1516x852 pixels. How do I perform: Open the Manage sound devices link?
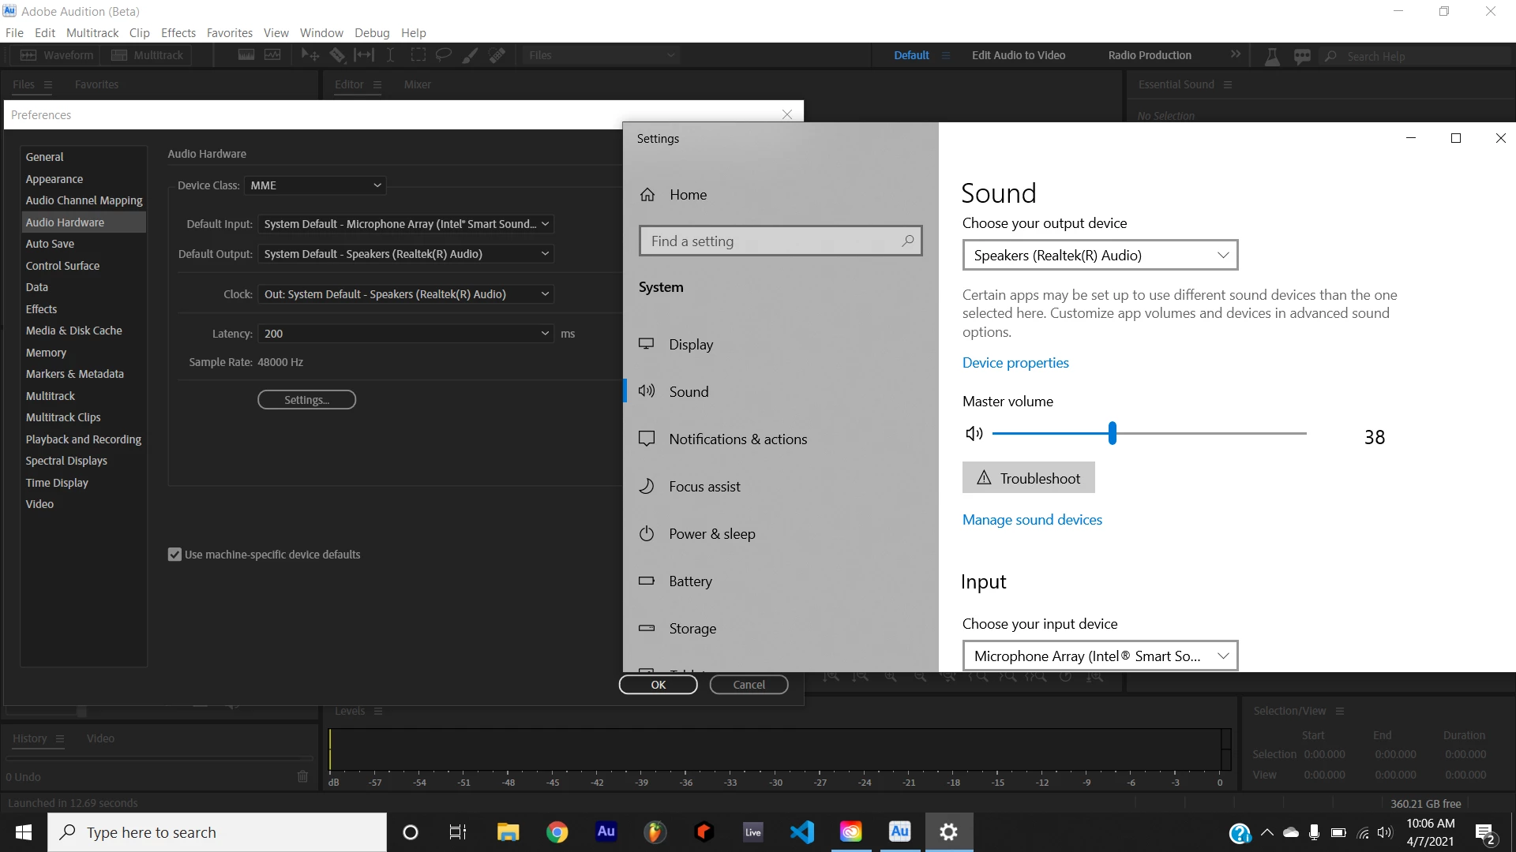pos(1032,520)
